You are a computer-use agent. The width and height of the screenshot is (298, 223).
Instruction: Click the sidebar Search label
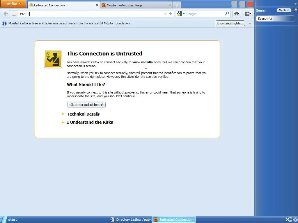click(261, 10)
